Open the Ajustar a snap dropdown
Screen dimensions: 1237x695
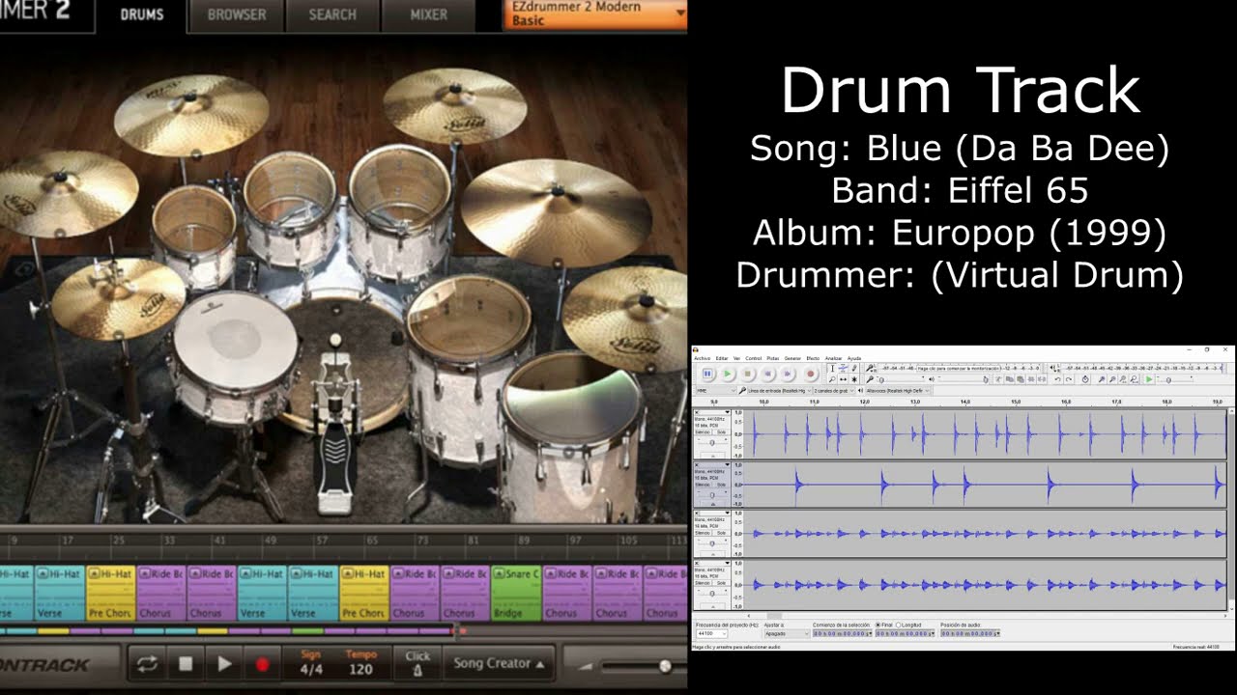(x=787, y=634)
